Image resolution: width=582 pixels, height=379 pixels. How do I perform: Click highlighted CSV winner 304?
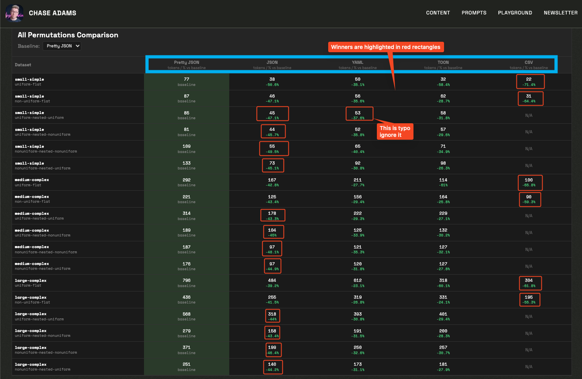click(x=530, y=283)
